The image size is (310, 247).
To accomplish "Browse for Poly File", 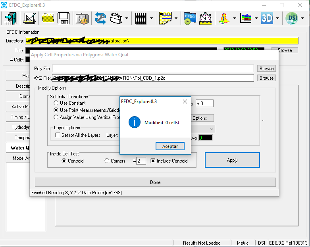I will pyautogui.click(x=266, y=69).
